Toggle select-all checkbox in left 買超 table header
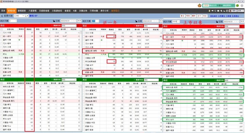Screen dimensions: 245x133 [x=1, y=29]
